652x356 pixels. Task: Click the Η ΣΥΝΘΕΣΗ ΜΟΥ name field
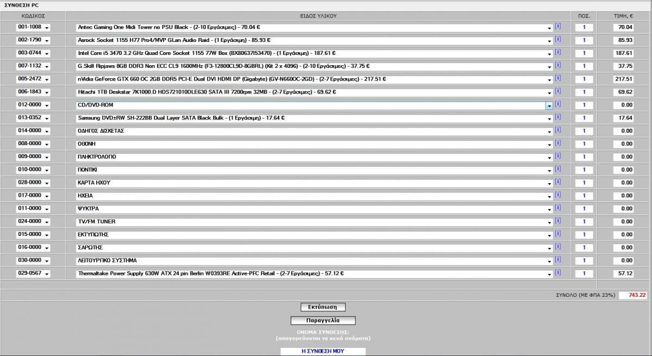[x=323, y=351]
